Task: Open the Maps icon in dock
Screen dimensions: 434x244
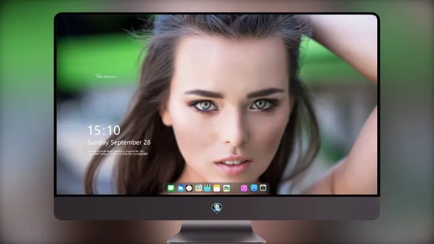Action: point(198,188)
